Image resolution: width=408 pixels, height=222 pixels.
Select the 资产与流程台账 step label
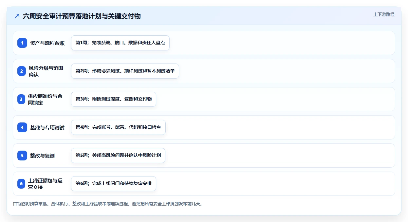pyautogui.click(x=47, y=43)
